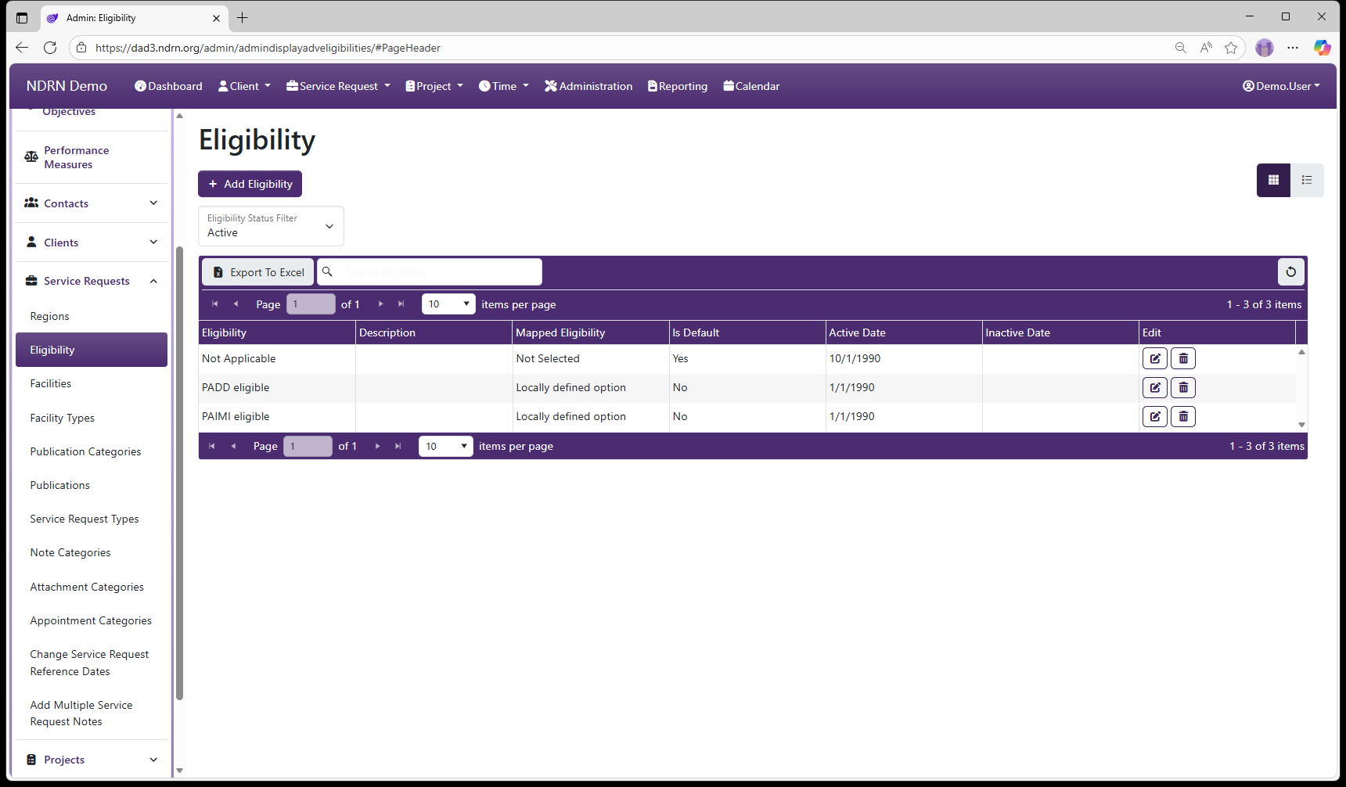This screenshot has height=787, width=1346.
Task: Export the grid to Excel
Action: (x=258, y=272)
